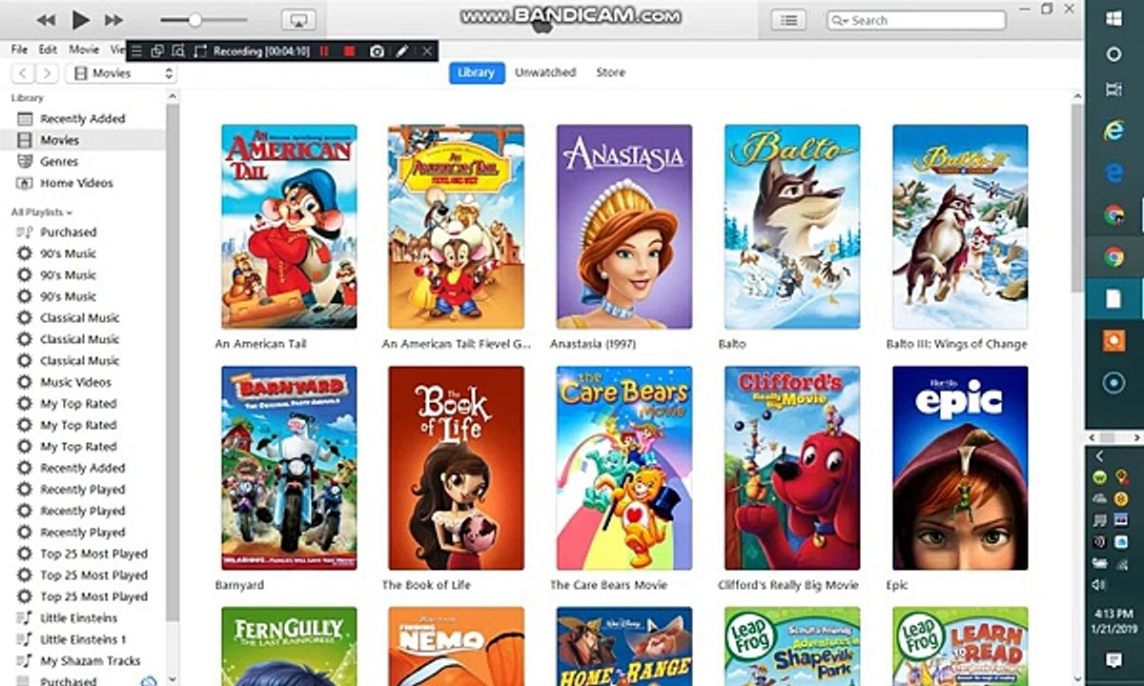Viewport: 1144px width, 686px height.
Task: Click the 'Anastasia (1997)' title text
Action: pos(593,344)
